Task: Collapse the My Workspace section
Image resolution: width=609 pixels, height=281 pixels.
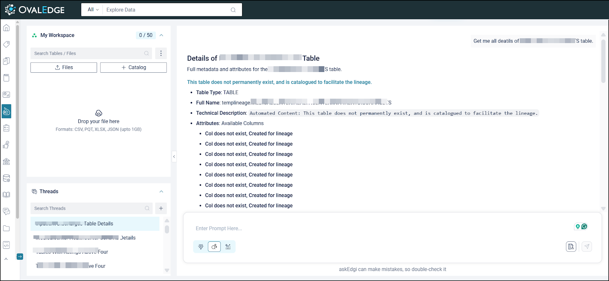Action: [161, 35]
